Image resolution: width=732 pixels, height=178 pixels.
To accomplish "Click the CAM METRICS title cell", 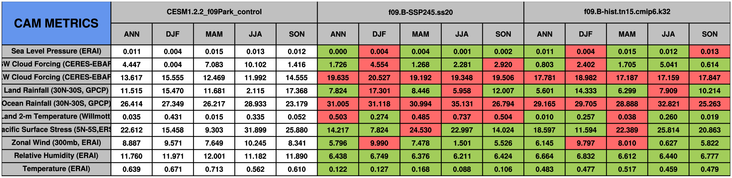I will (x=56, y=23).
